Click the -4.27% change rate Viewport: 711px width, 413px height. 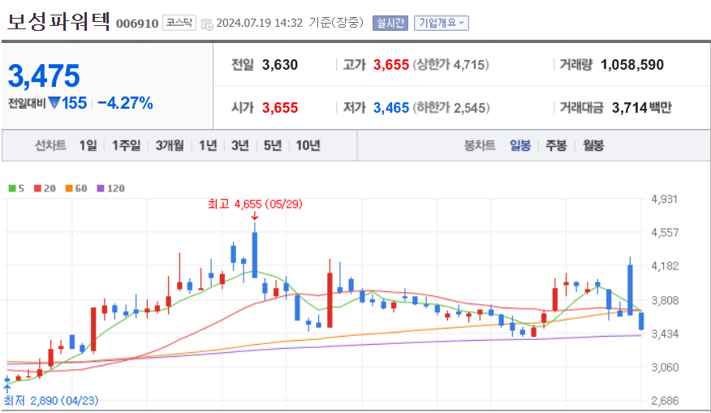coord(125,103)
